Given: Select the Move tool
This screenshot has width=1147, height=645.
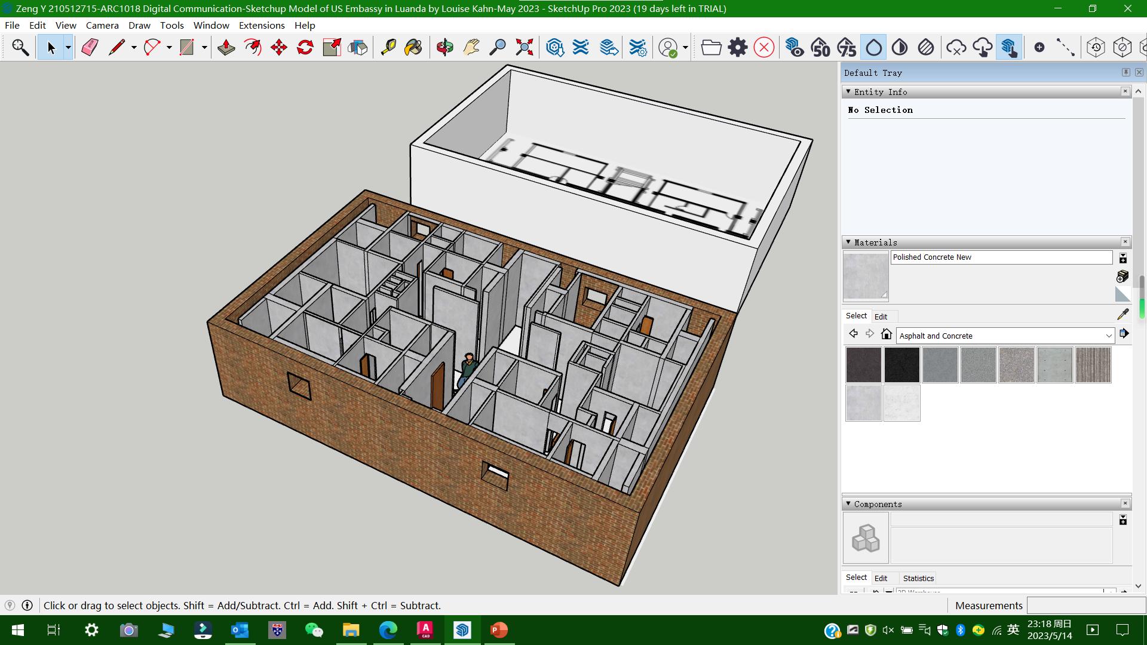Looking at the screenshot, I should pyautogui.click(x=279, y=47).
